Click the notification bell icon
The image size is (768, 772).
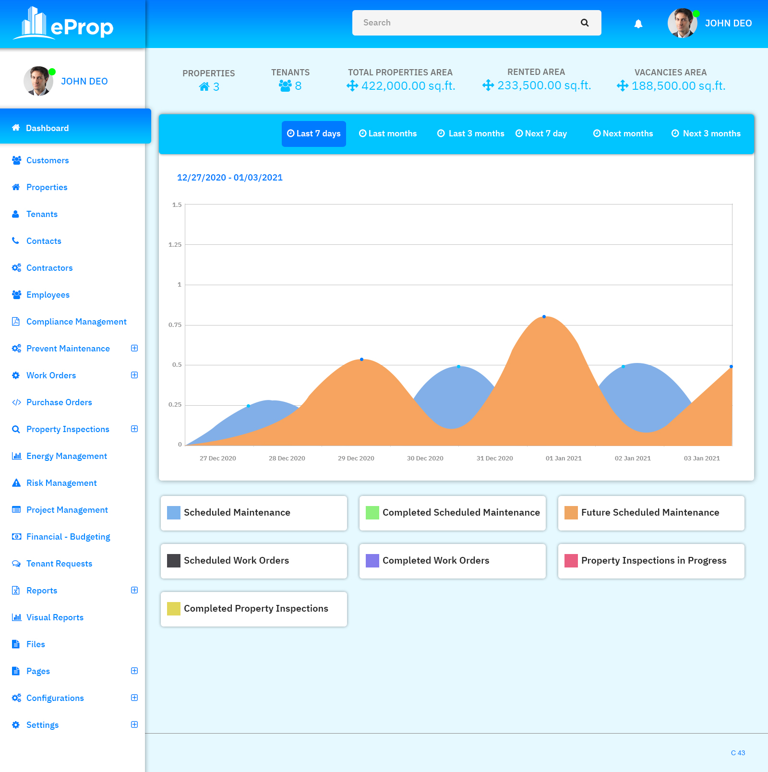pos(638,24)
